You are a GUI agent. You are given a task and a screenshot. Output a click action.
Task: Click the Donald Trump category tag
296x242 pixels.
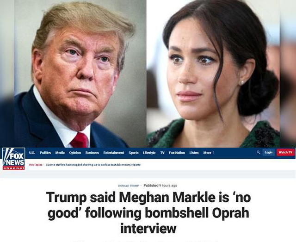tap(129, 186)
